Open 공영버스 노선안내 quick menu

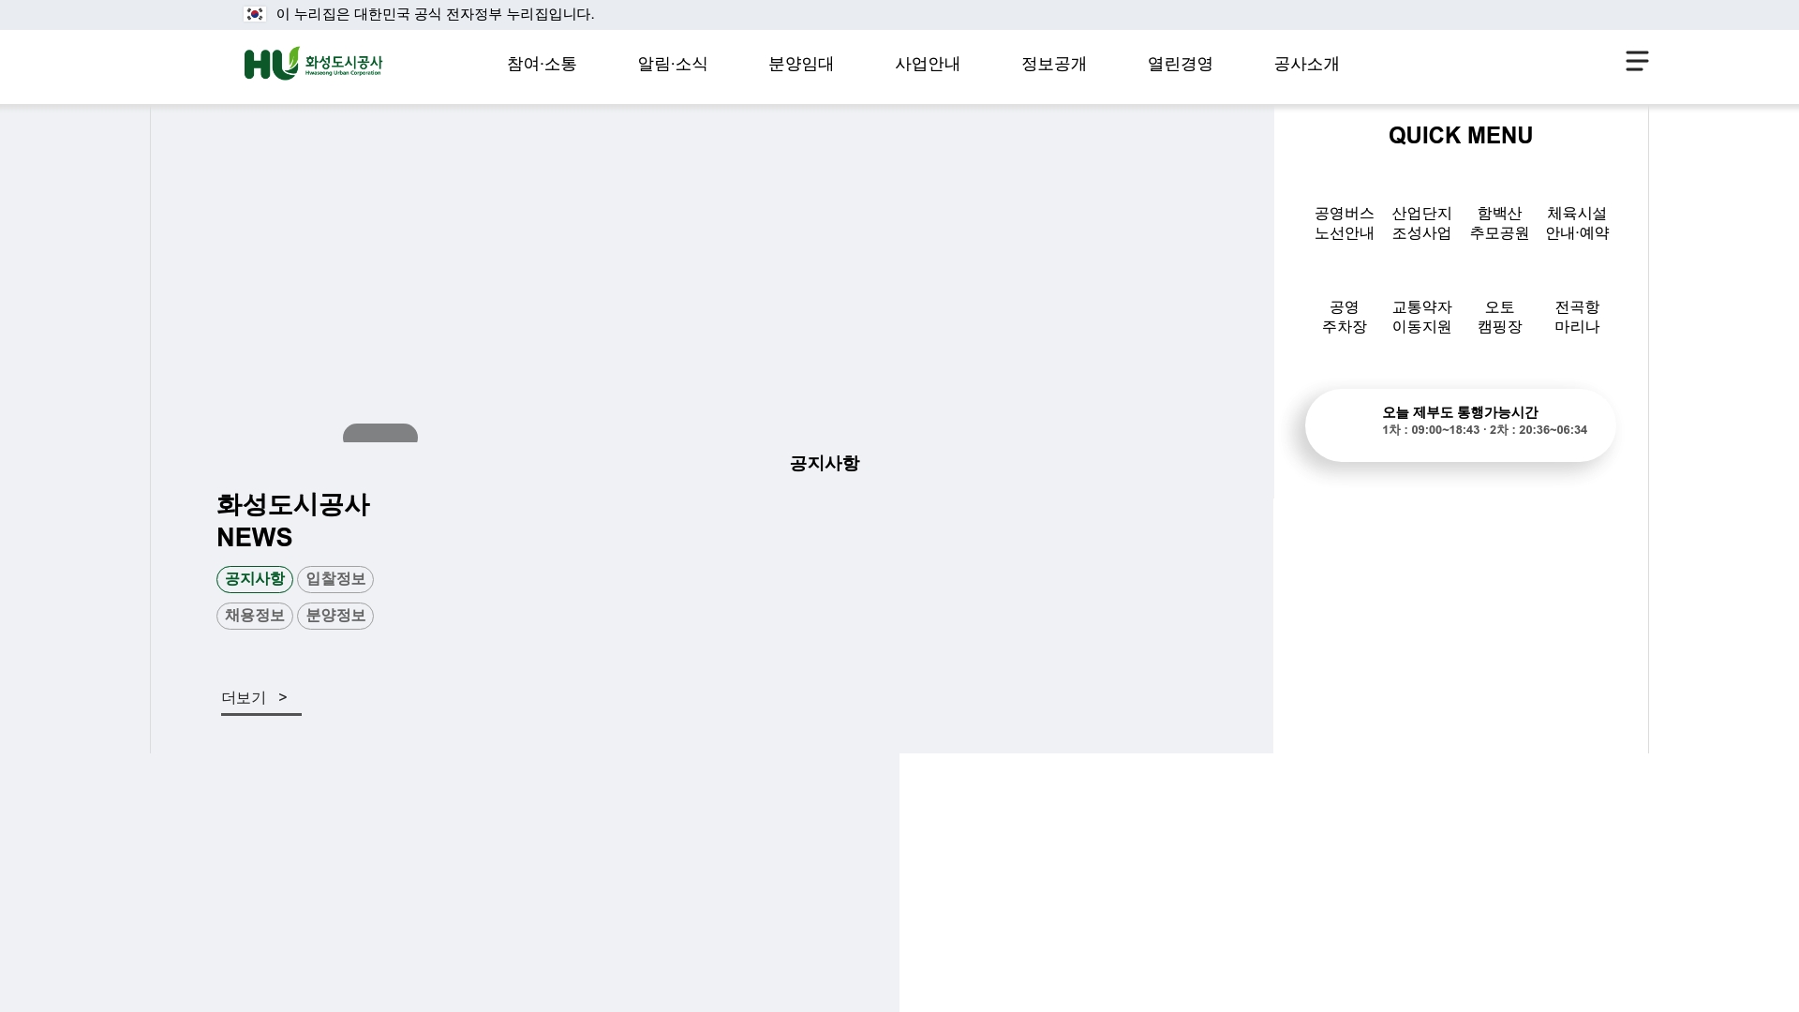click(x=1345, y=223)
